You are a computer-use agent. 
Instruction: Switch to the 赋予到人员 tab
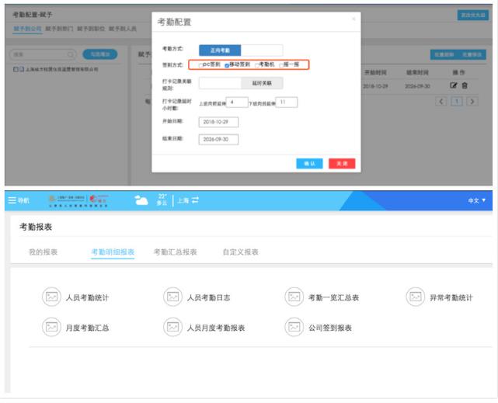tap(123, 29)
